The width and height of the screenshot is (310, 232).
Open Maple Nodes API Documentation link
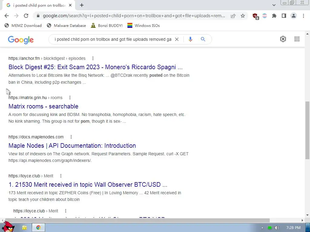(72, 146)
